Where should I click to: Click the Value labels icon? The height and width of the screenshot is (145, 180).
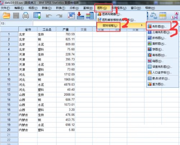(175, 15)
